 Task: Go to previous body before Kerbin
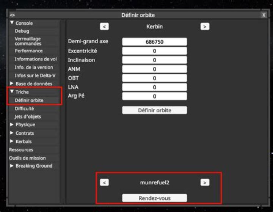coord(104,27)
